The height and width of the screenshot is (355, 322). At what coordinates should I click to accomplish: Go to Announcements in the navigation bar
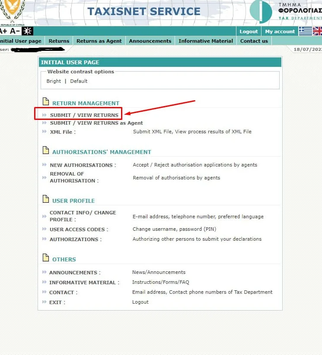[x=150, y=41]
